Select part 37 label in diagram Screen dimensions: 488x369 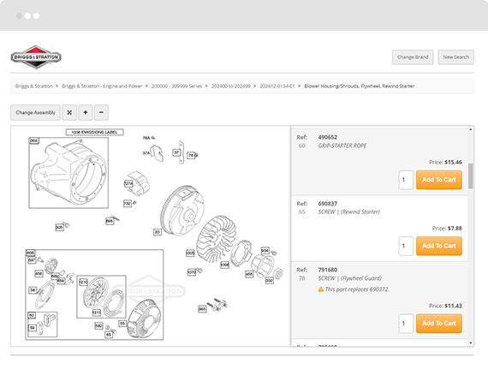pos(176,152)
